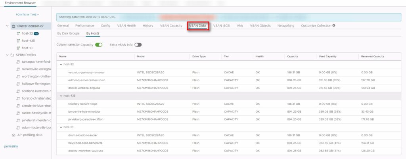Collapse the host-32 group in the table

(61, 64)
